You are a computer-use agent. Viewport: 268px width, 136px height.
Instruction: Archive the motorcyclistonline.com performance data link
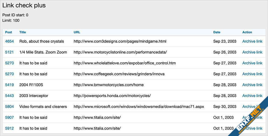(252, 52)
